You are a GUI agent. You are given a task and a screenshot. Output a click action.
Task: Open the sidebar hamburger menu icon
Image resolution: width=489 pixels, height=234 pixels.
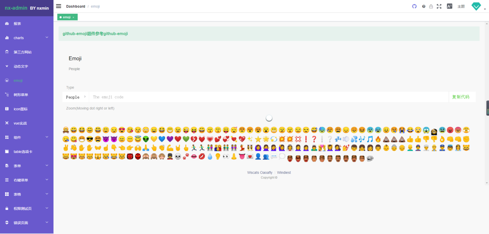point(58,6)
